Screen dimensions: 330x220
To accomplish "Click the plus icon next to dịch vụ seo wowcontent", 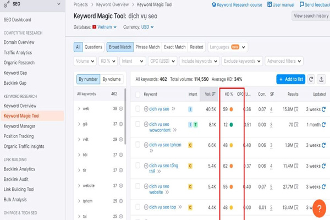I will [146, 124].
